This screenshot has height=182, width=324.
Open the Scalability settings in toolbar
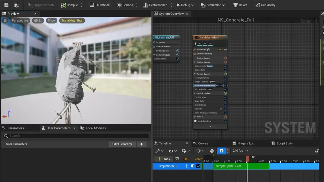(x=265, y=5)
